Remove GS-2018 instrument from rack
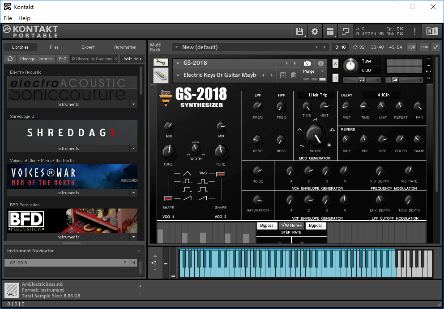The width and height of the screenshot is (444, 309). point(428,59)
